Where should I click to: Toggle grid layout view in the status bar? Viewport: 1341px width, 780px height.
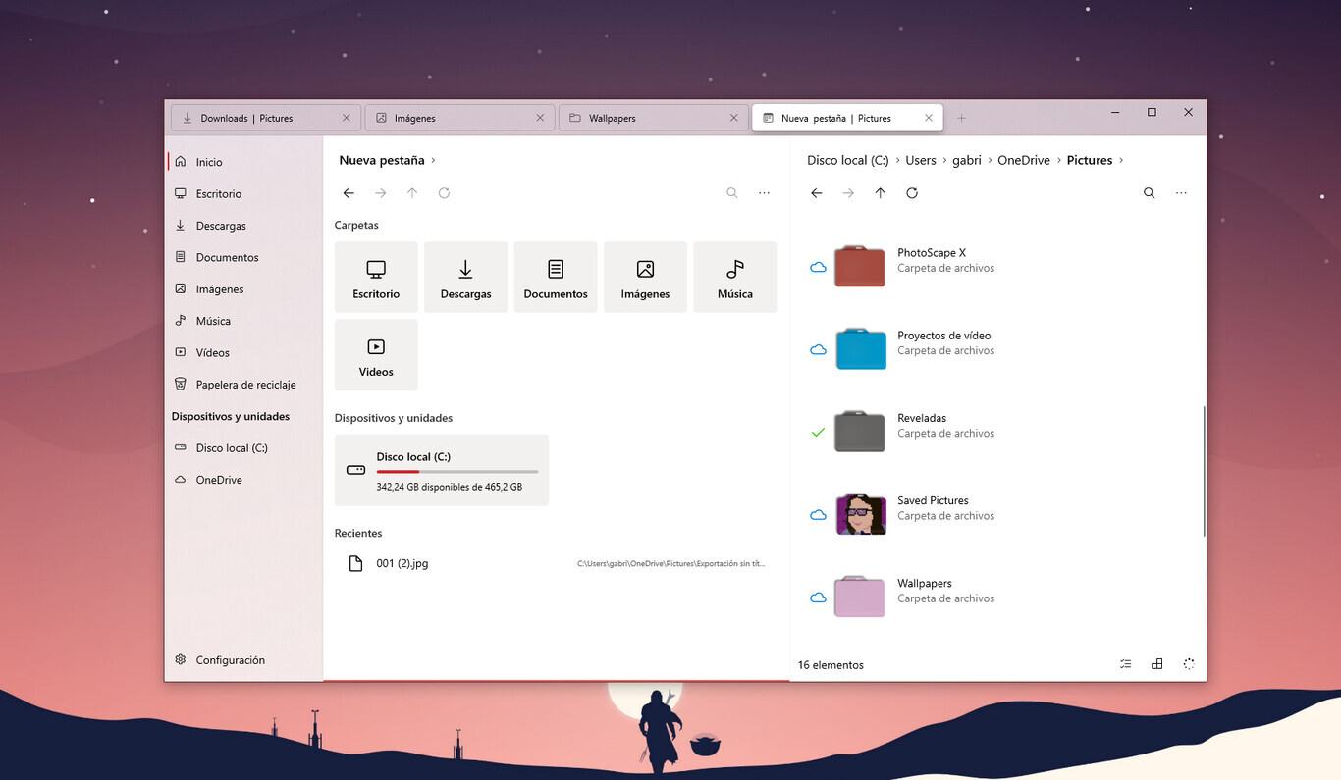tap(1156, 664)
